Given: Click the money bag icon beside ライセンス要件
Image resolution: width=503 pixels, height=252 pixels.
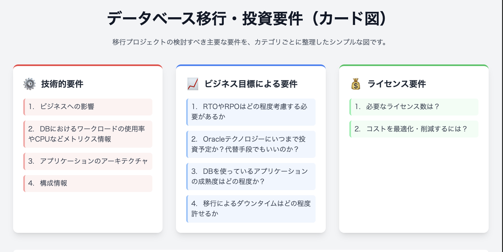Looking at the screenshot, I should pos(356,84).
